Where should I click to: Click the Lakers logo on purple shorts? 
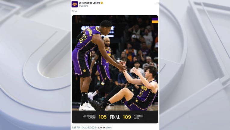click(85, 70)
